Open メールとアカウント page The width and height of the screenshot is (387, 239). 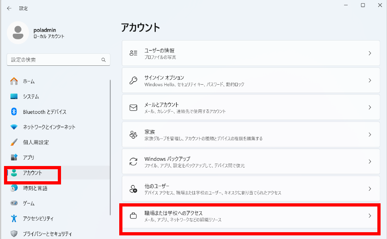(x=251, y=107)
